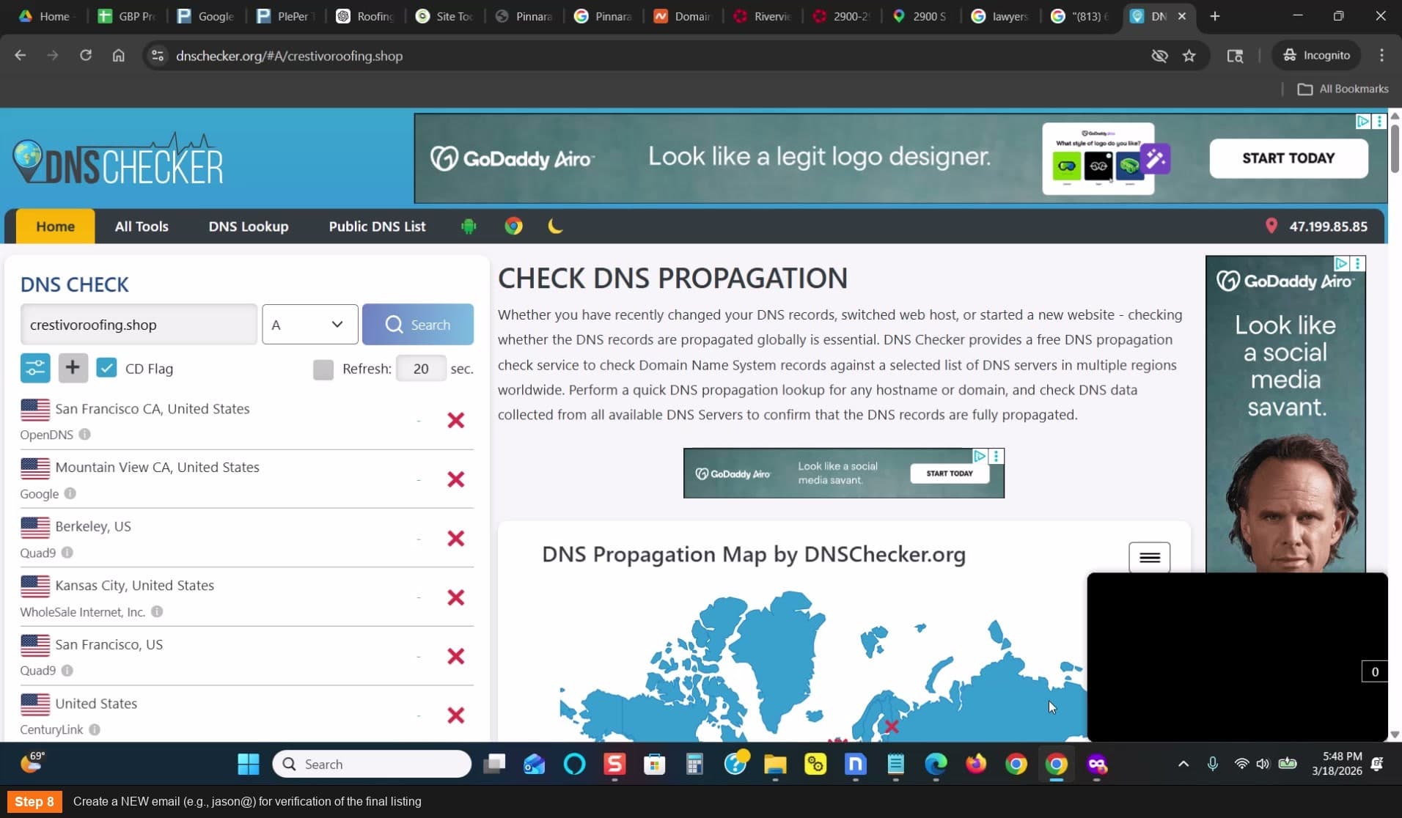Click the location pin IP icon
The height and width of the screenshot is (818, 1402).
1271,226
